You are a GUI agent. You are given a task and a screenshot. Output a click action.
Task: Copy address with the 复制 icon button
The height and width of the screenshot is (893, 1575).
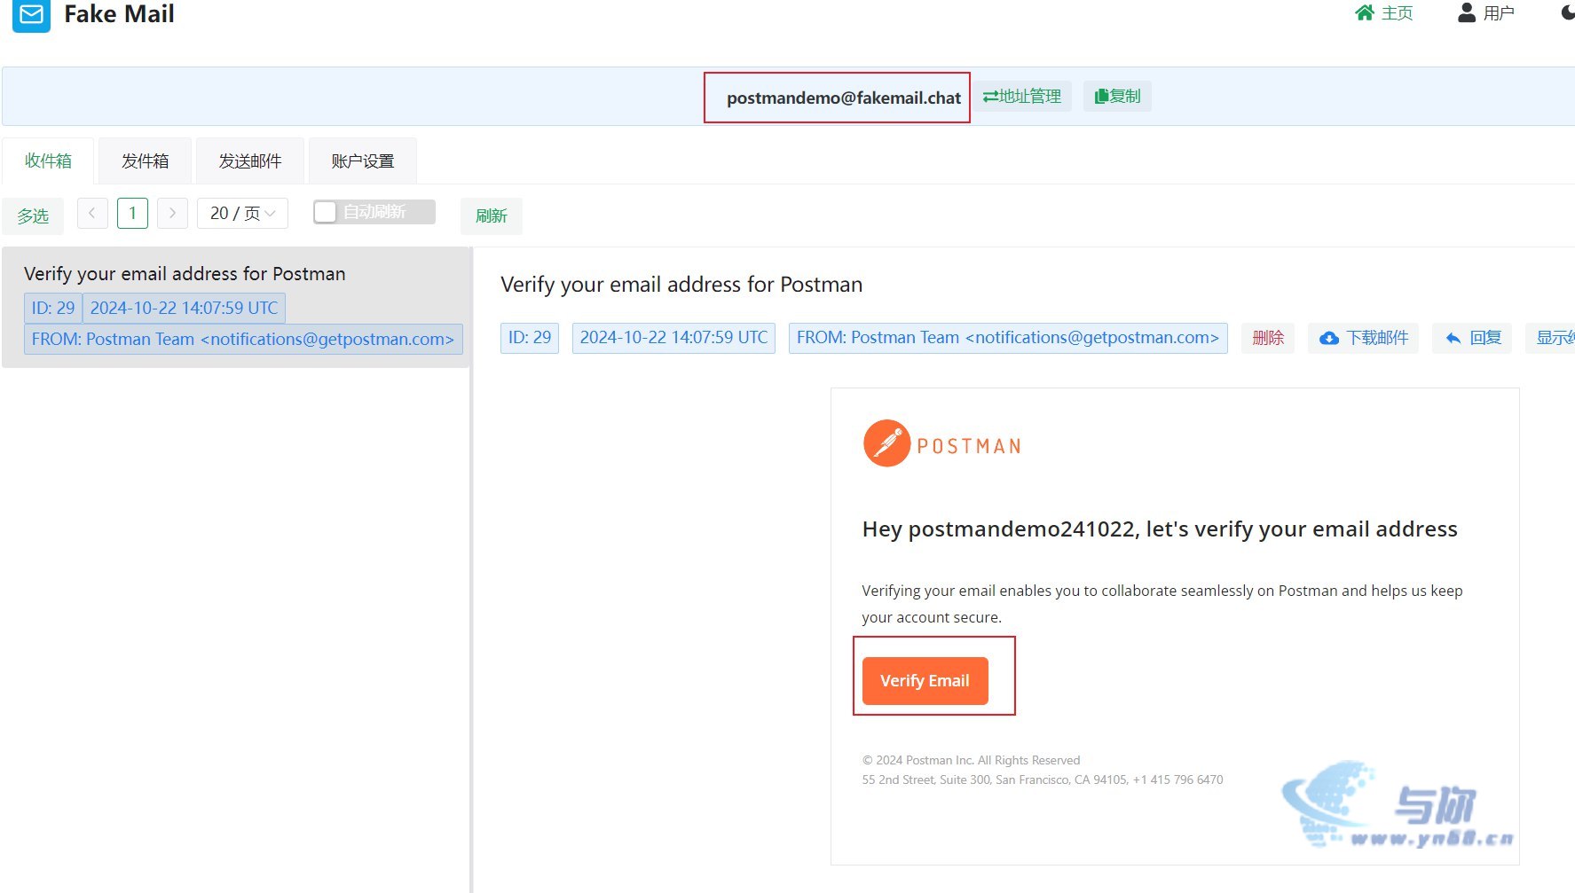[x=1117, y=96]
